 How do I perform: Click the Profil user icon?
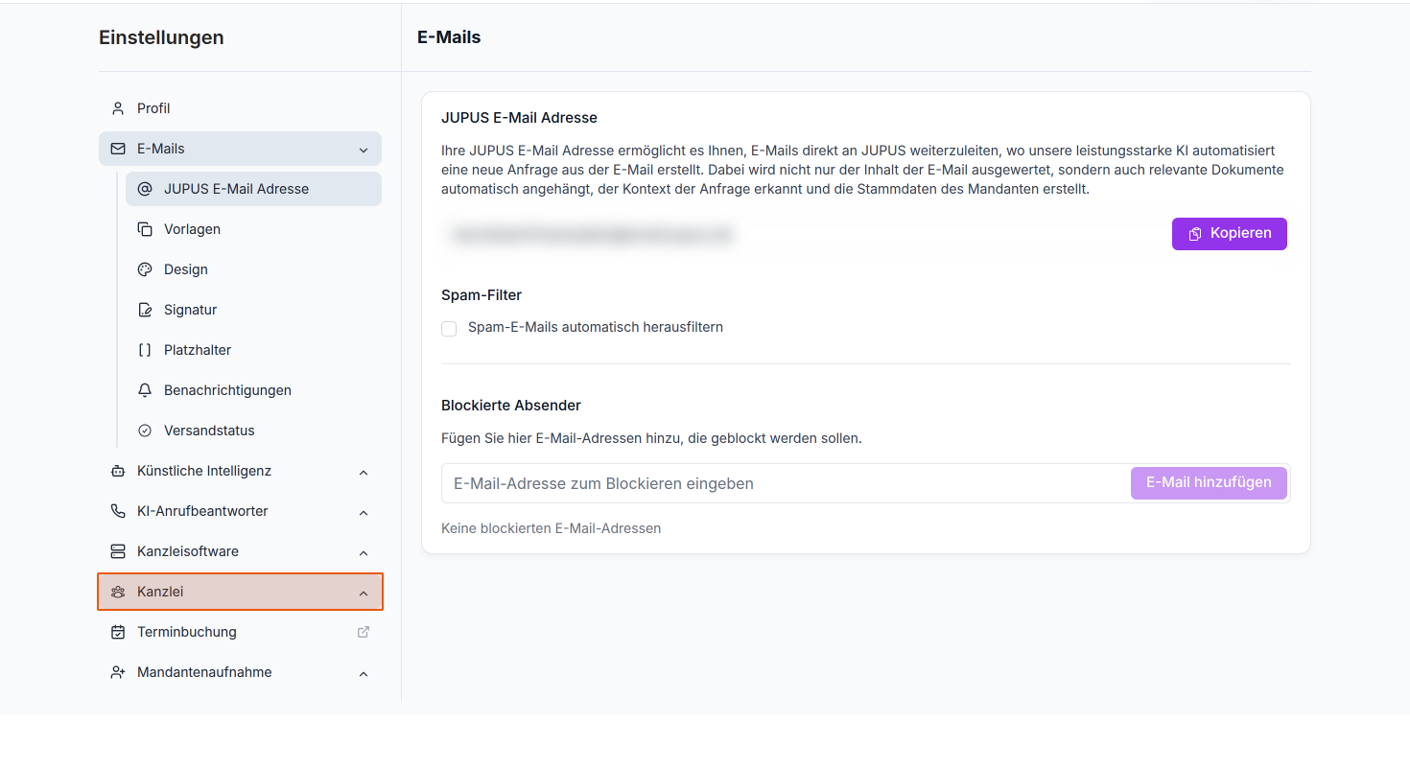point(118,108)
